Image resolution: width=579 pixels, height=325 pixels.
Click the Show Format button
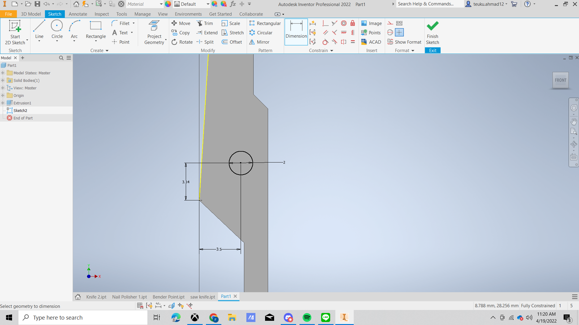[404, 42]
